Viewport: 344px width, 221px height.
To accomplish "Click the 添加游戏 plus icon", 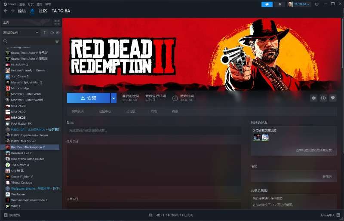I will (6, 215).
